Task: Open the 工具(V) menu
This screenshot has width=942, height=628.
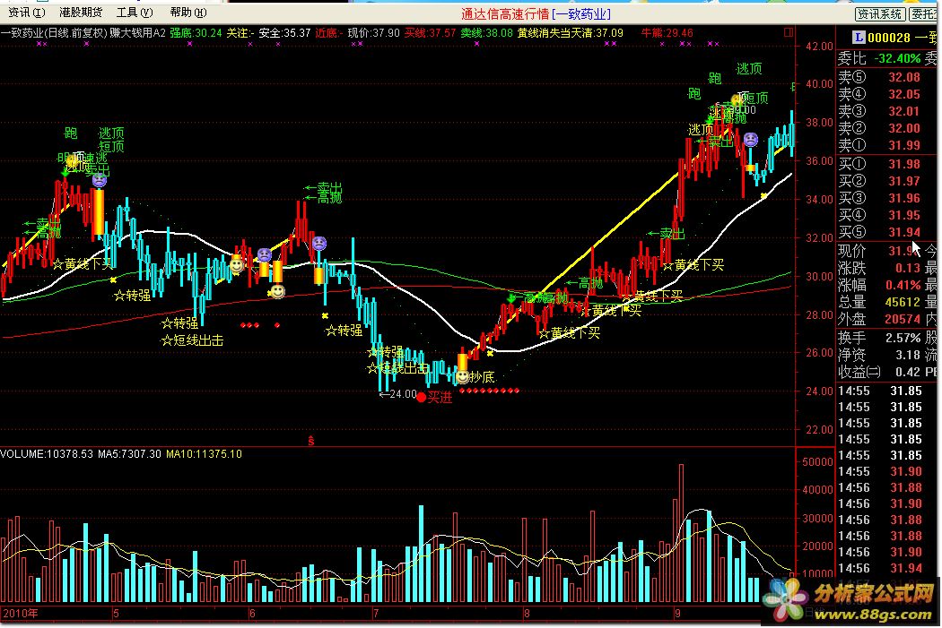Action: click(x=135, y=13)
